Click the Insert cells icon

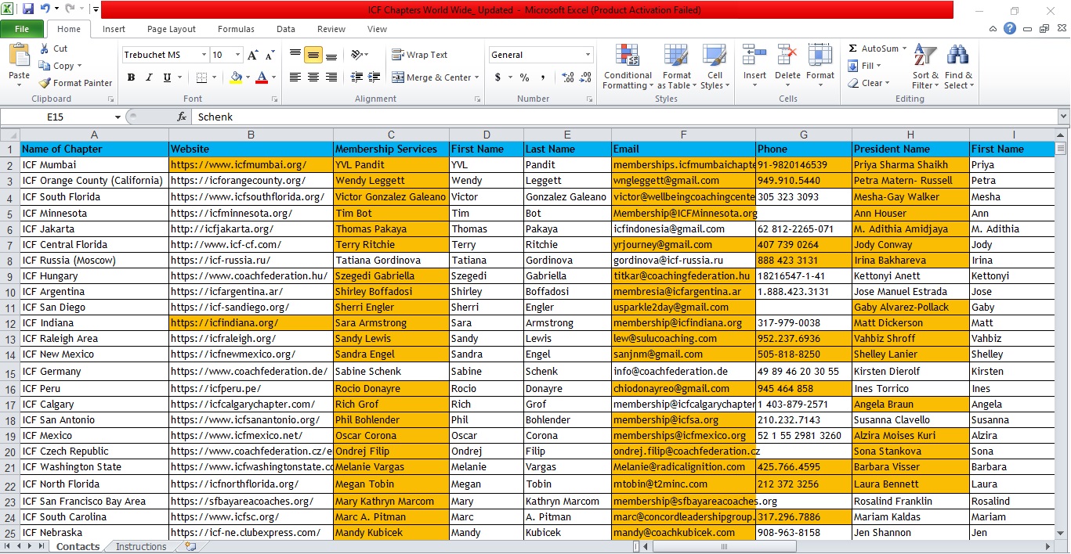pos(755,56)
